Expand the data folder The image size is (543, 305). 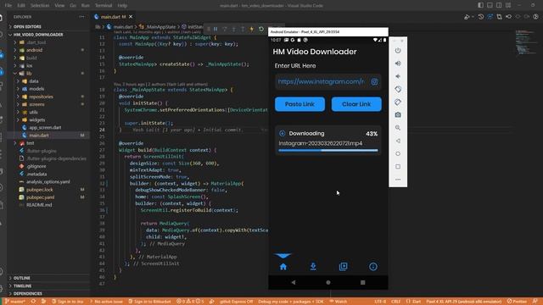point(34,81)
